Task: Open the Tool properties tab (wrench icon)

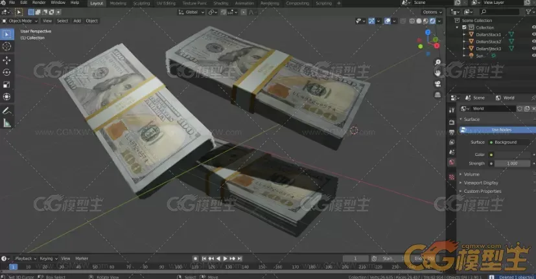Action: [452, 110]
